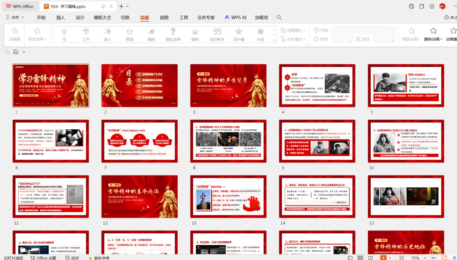
Task: Select the 劈裂 (Split) animation effect
Action: click(129, 35)
